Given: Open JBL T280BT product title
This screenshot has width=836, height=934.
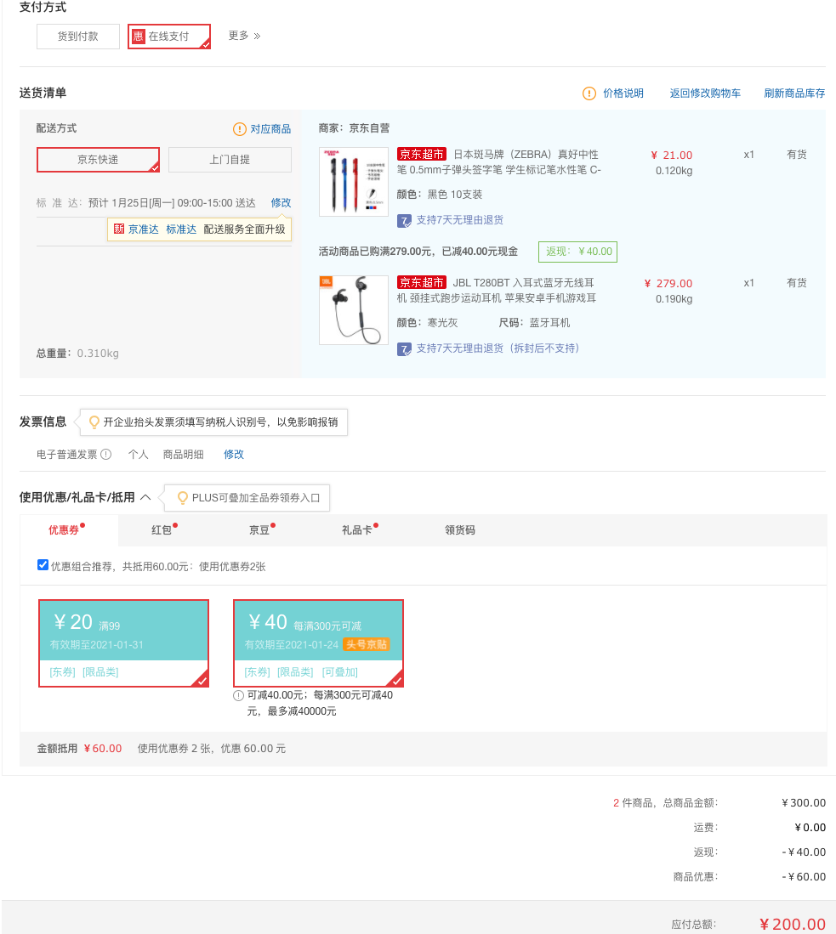Looking at the screenshot, I should (x=497, y=290).
